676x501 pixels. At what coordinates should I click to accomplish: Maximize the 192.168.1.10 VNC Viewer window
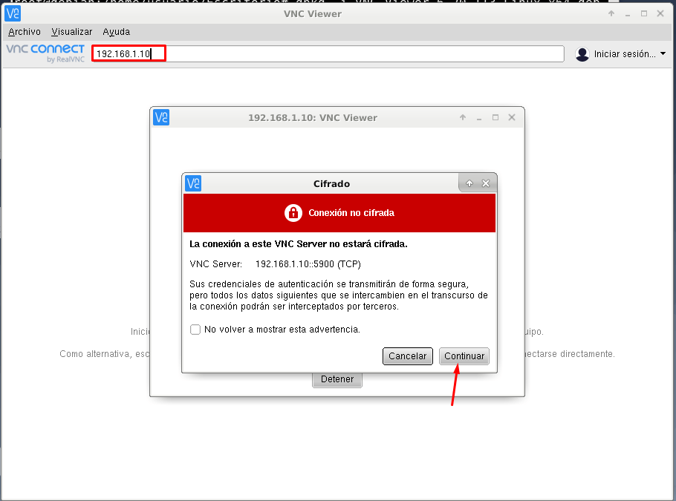(x=495, y=117)
